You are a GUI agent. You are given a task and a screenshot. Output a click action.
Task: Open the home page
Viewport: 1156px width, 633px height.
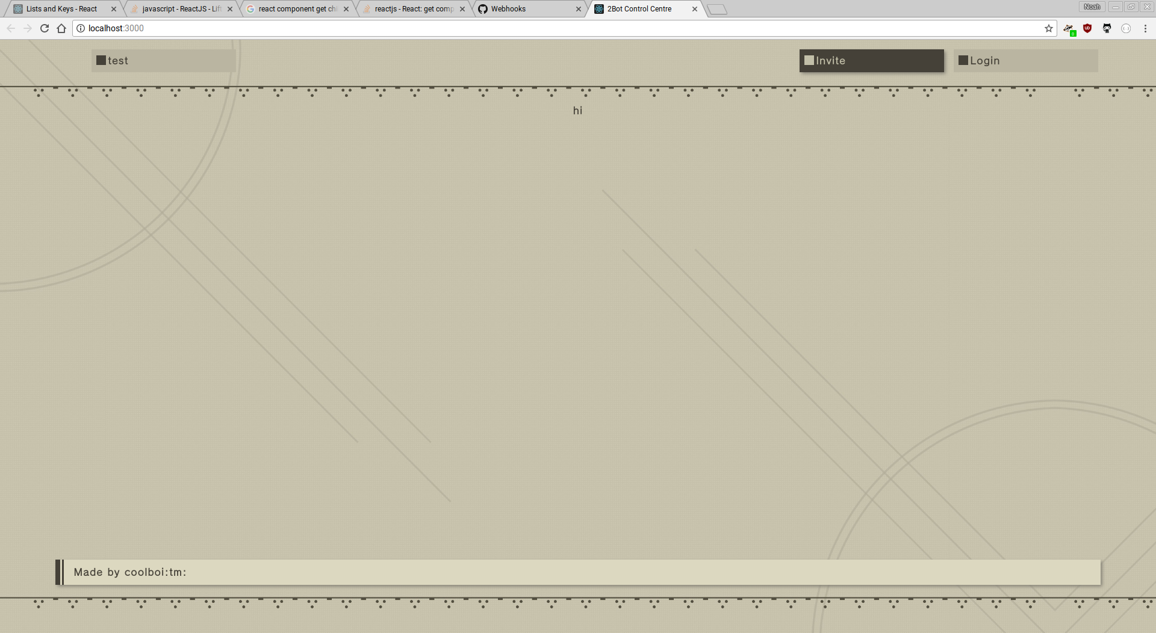tap(61, 28)
